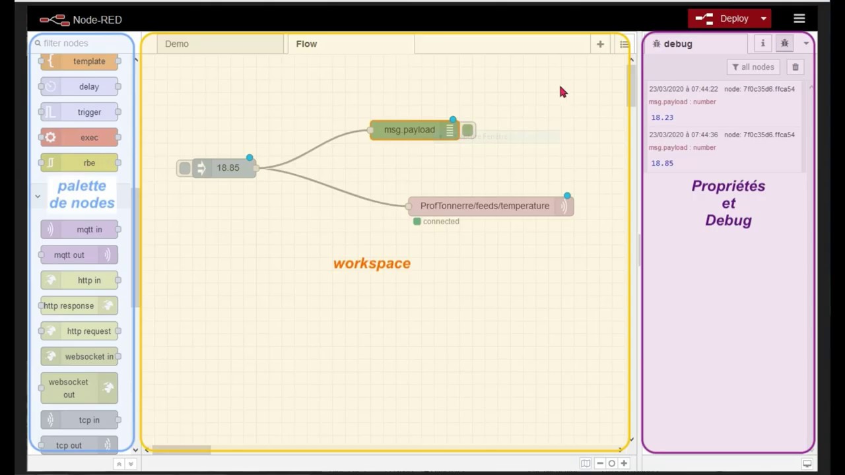Select the 18.85 inject node
The width and height of the screenshot is (845, 475).
[x=224, y=168]
